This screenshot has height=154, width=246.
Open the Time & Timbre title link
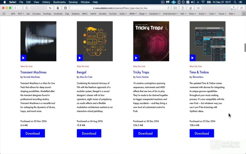(x=199, y=72)
